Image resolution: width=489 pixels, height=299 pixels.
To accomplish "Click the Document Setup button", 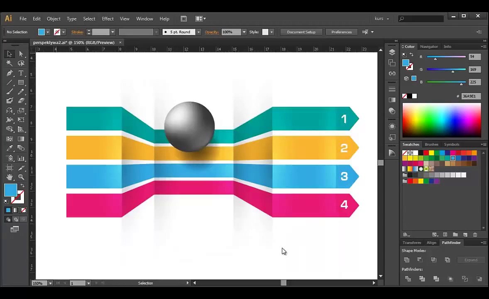I will click(x=301, y=32).
